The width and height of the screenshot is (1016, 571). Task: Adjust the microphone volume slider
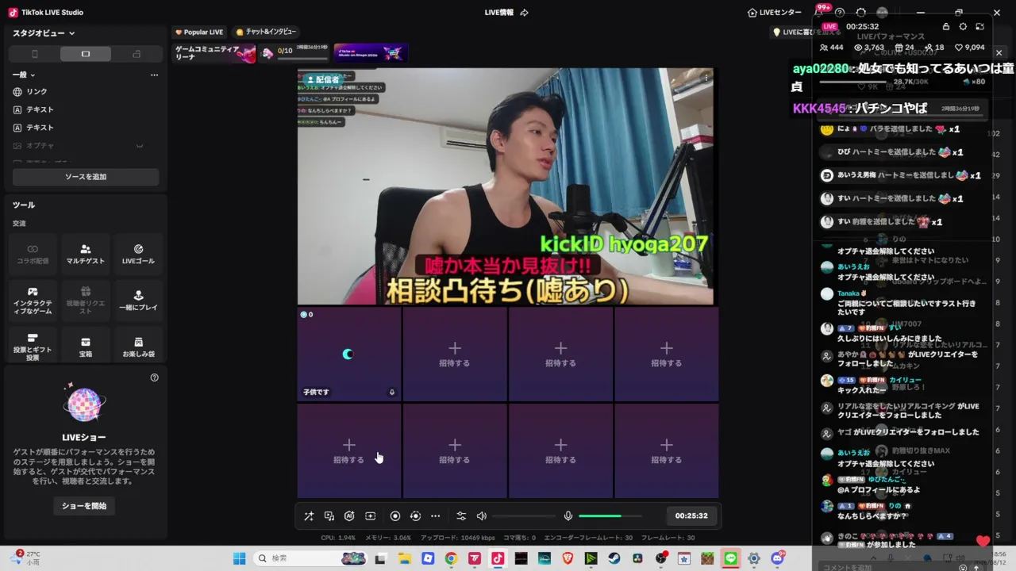[610, 515]
